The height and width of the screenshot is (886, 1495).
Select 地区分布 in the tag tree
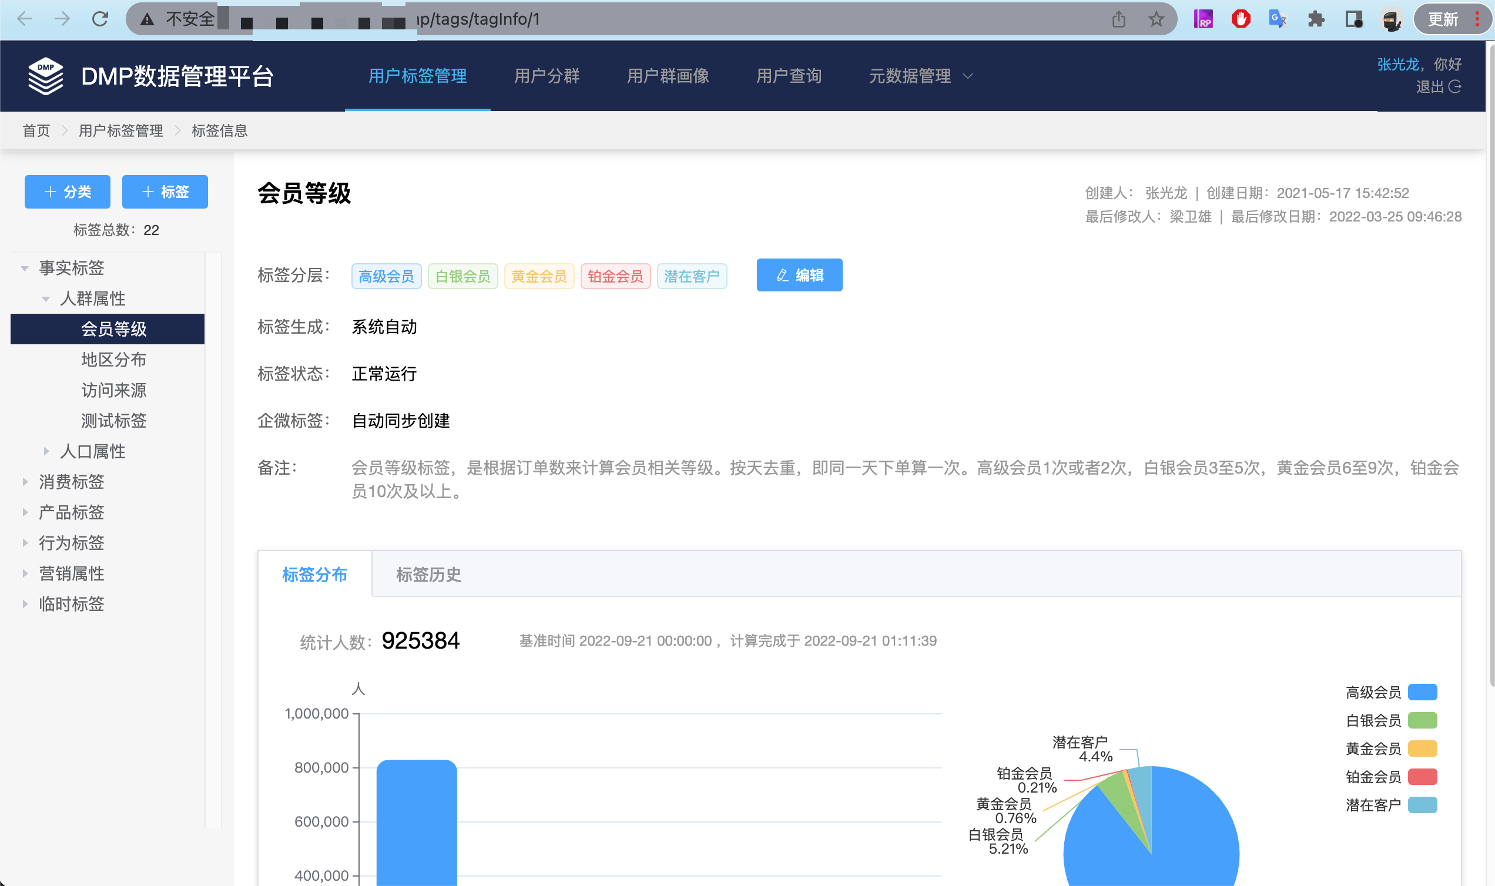tap(113, 360)
